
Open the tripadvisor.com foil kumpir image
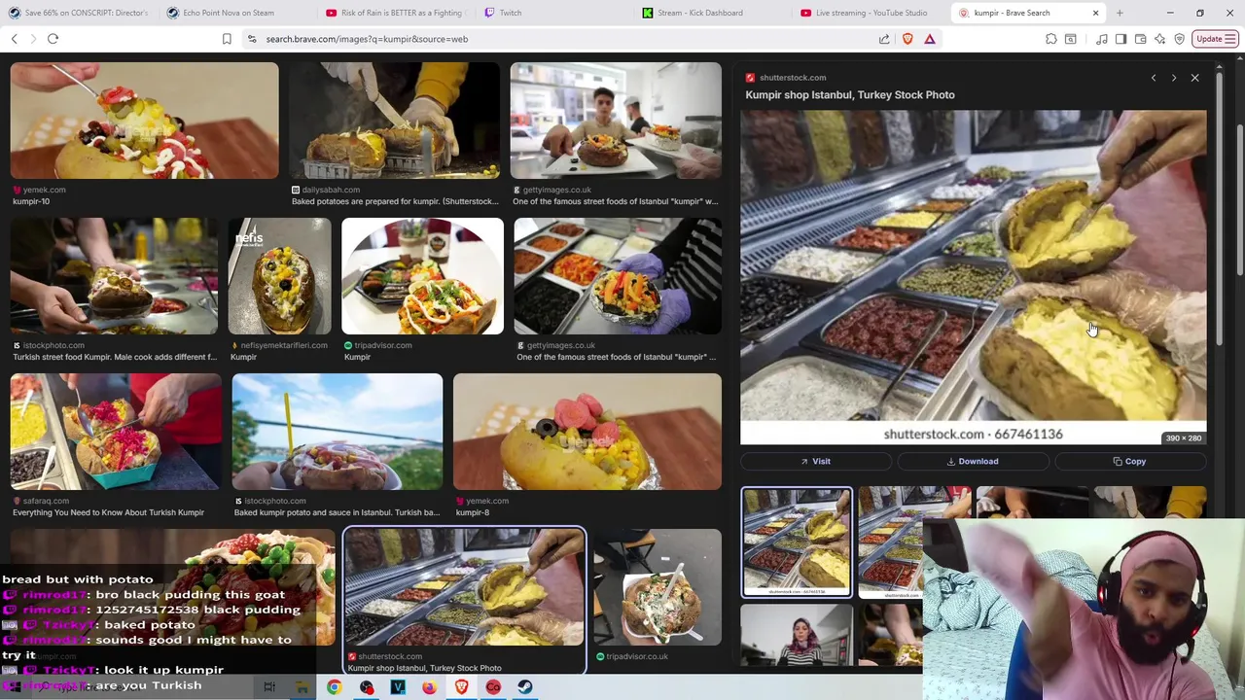click(x=658, y=588)
